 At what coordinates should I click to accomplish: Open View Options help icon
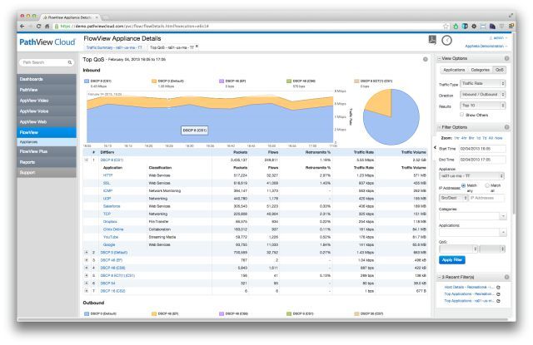click(x=506, y=58)
